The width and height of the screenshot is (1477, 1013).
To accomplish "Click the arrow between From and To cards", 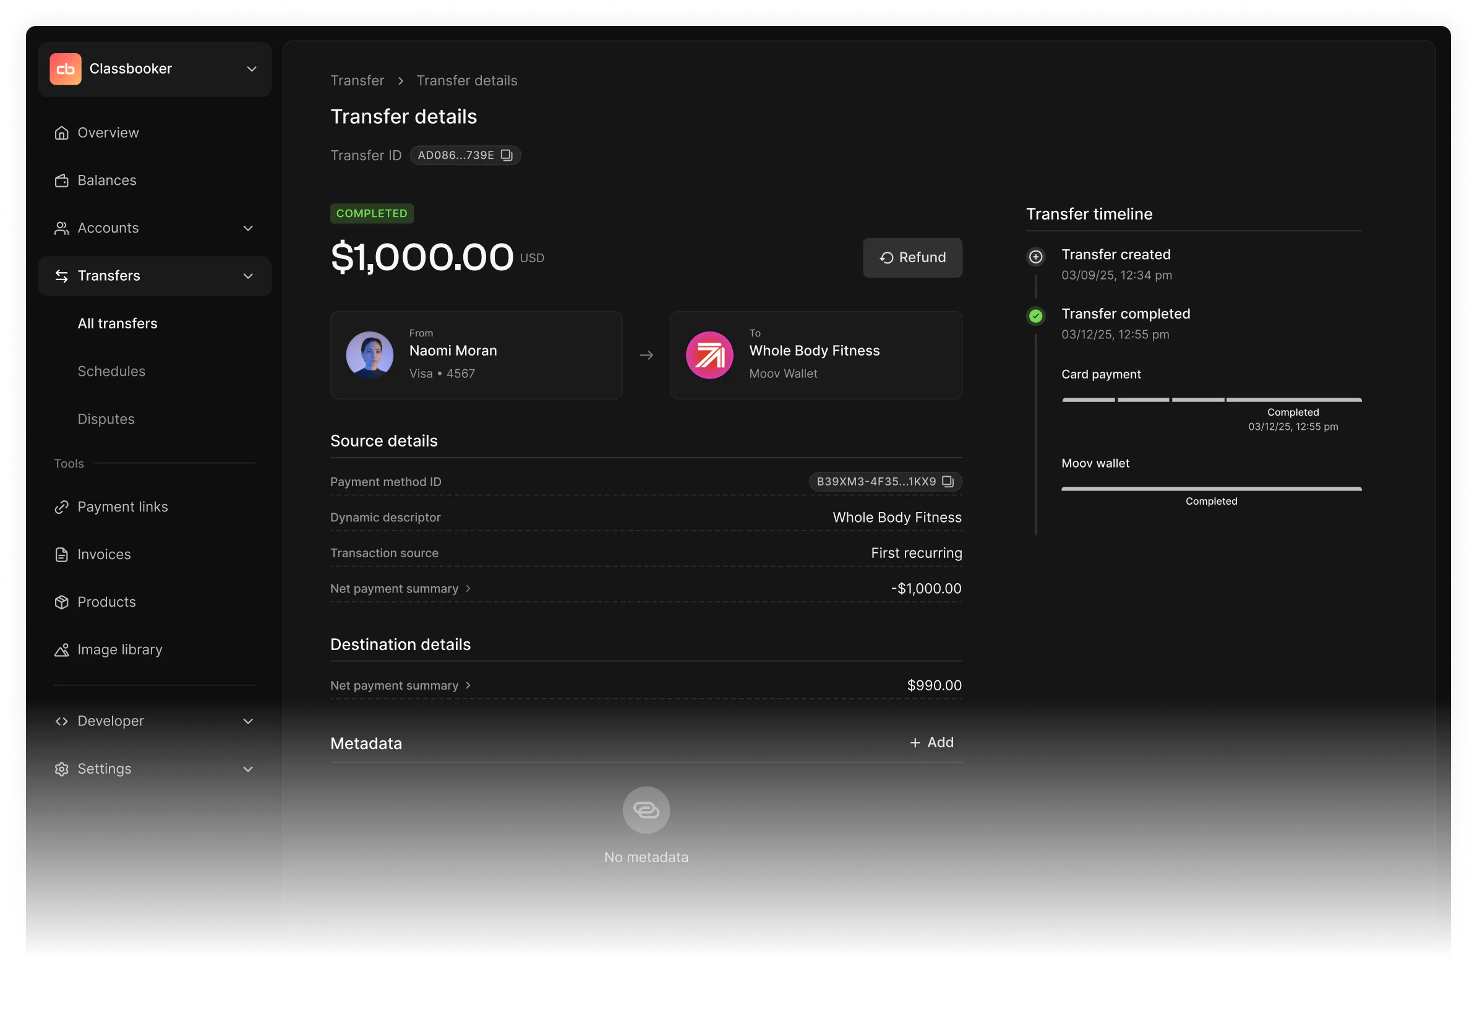I will (x=646, y=355).
